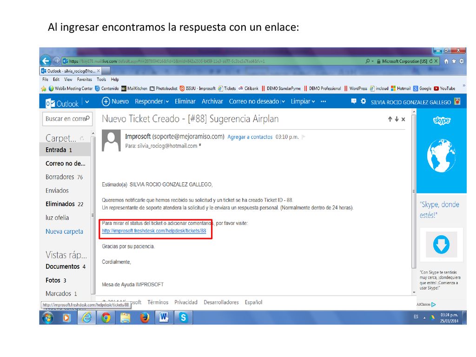
Task: Open Internet Explorer from the taskbar
Action: coord(86,317)
